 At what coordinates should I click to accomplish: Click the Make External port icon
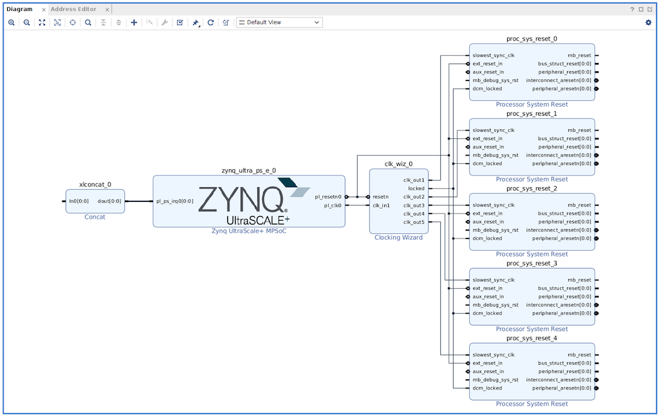(x=149, y=23)
